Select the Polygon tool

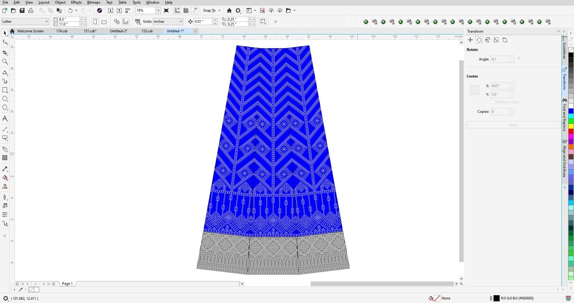pyautogui.click(x=5, y=107)
